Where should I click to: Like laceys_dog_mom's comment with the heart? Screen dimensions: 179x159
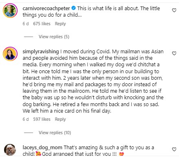174,149
